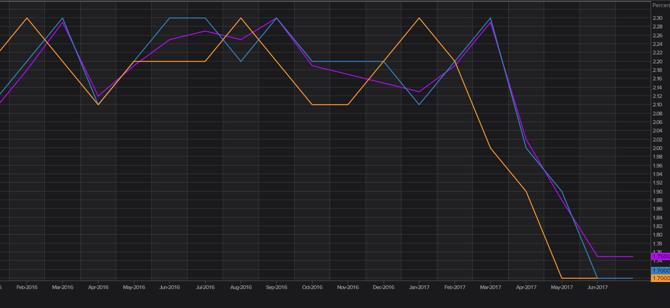Click blue line's low point above Jan-2017
Viewport: 670px width, 308px height.
tap(419, 105)
